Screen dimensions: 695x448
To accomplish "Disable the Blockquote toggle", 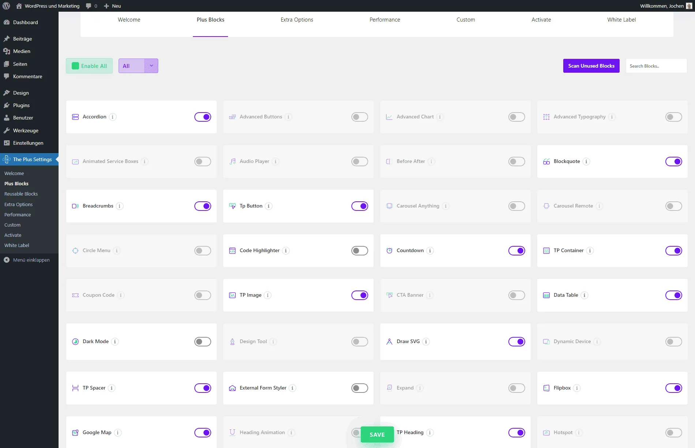I will [x=674, y=162].
